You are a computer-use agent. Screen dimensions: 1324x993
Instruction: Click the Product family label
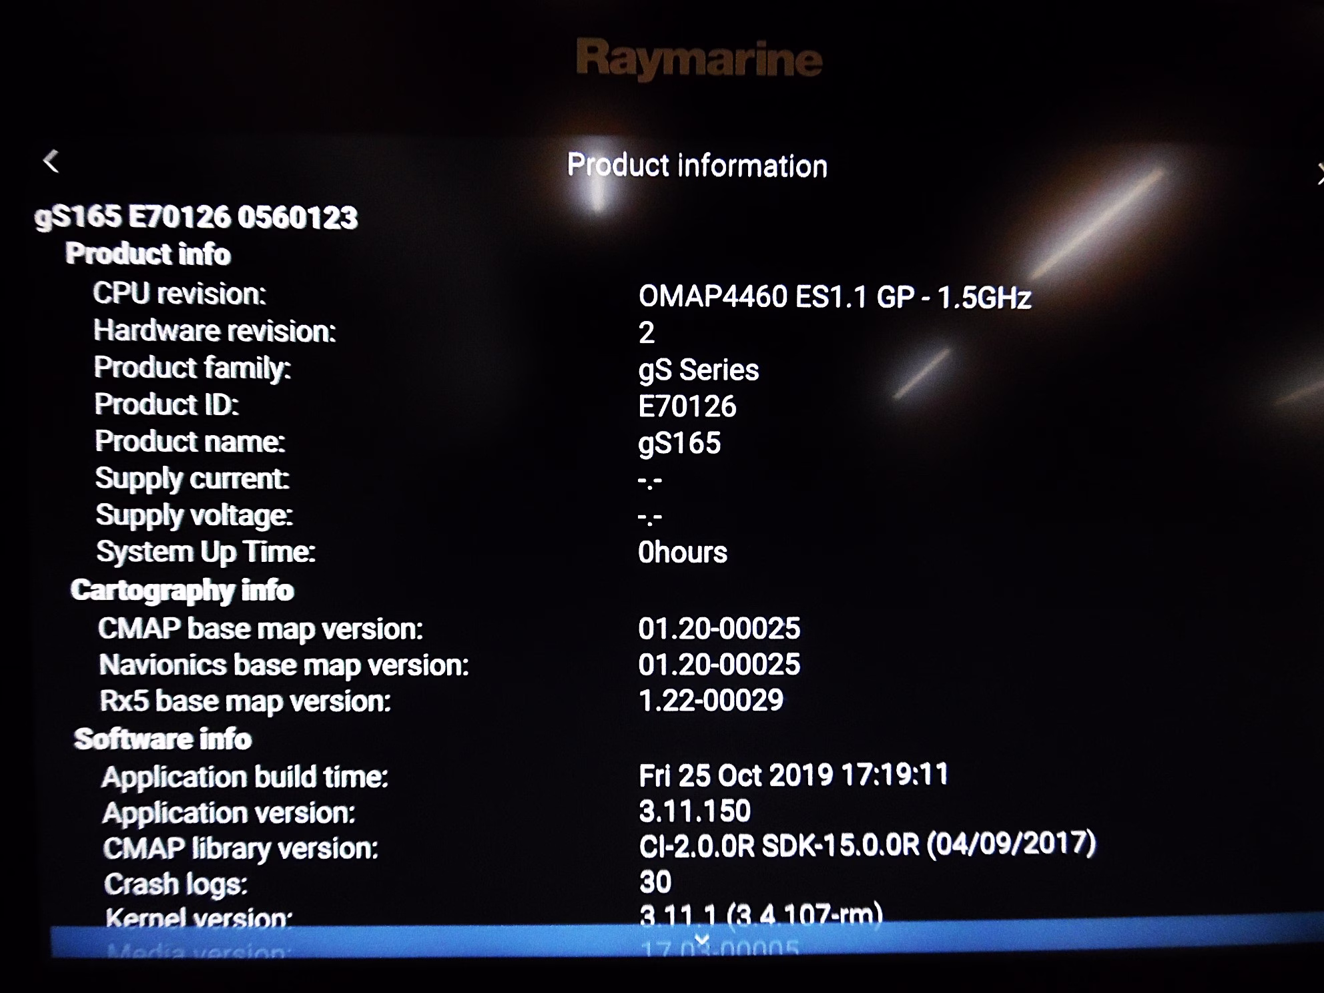tap(192, 368)
